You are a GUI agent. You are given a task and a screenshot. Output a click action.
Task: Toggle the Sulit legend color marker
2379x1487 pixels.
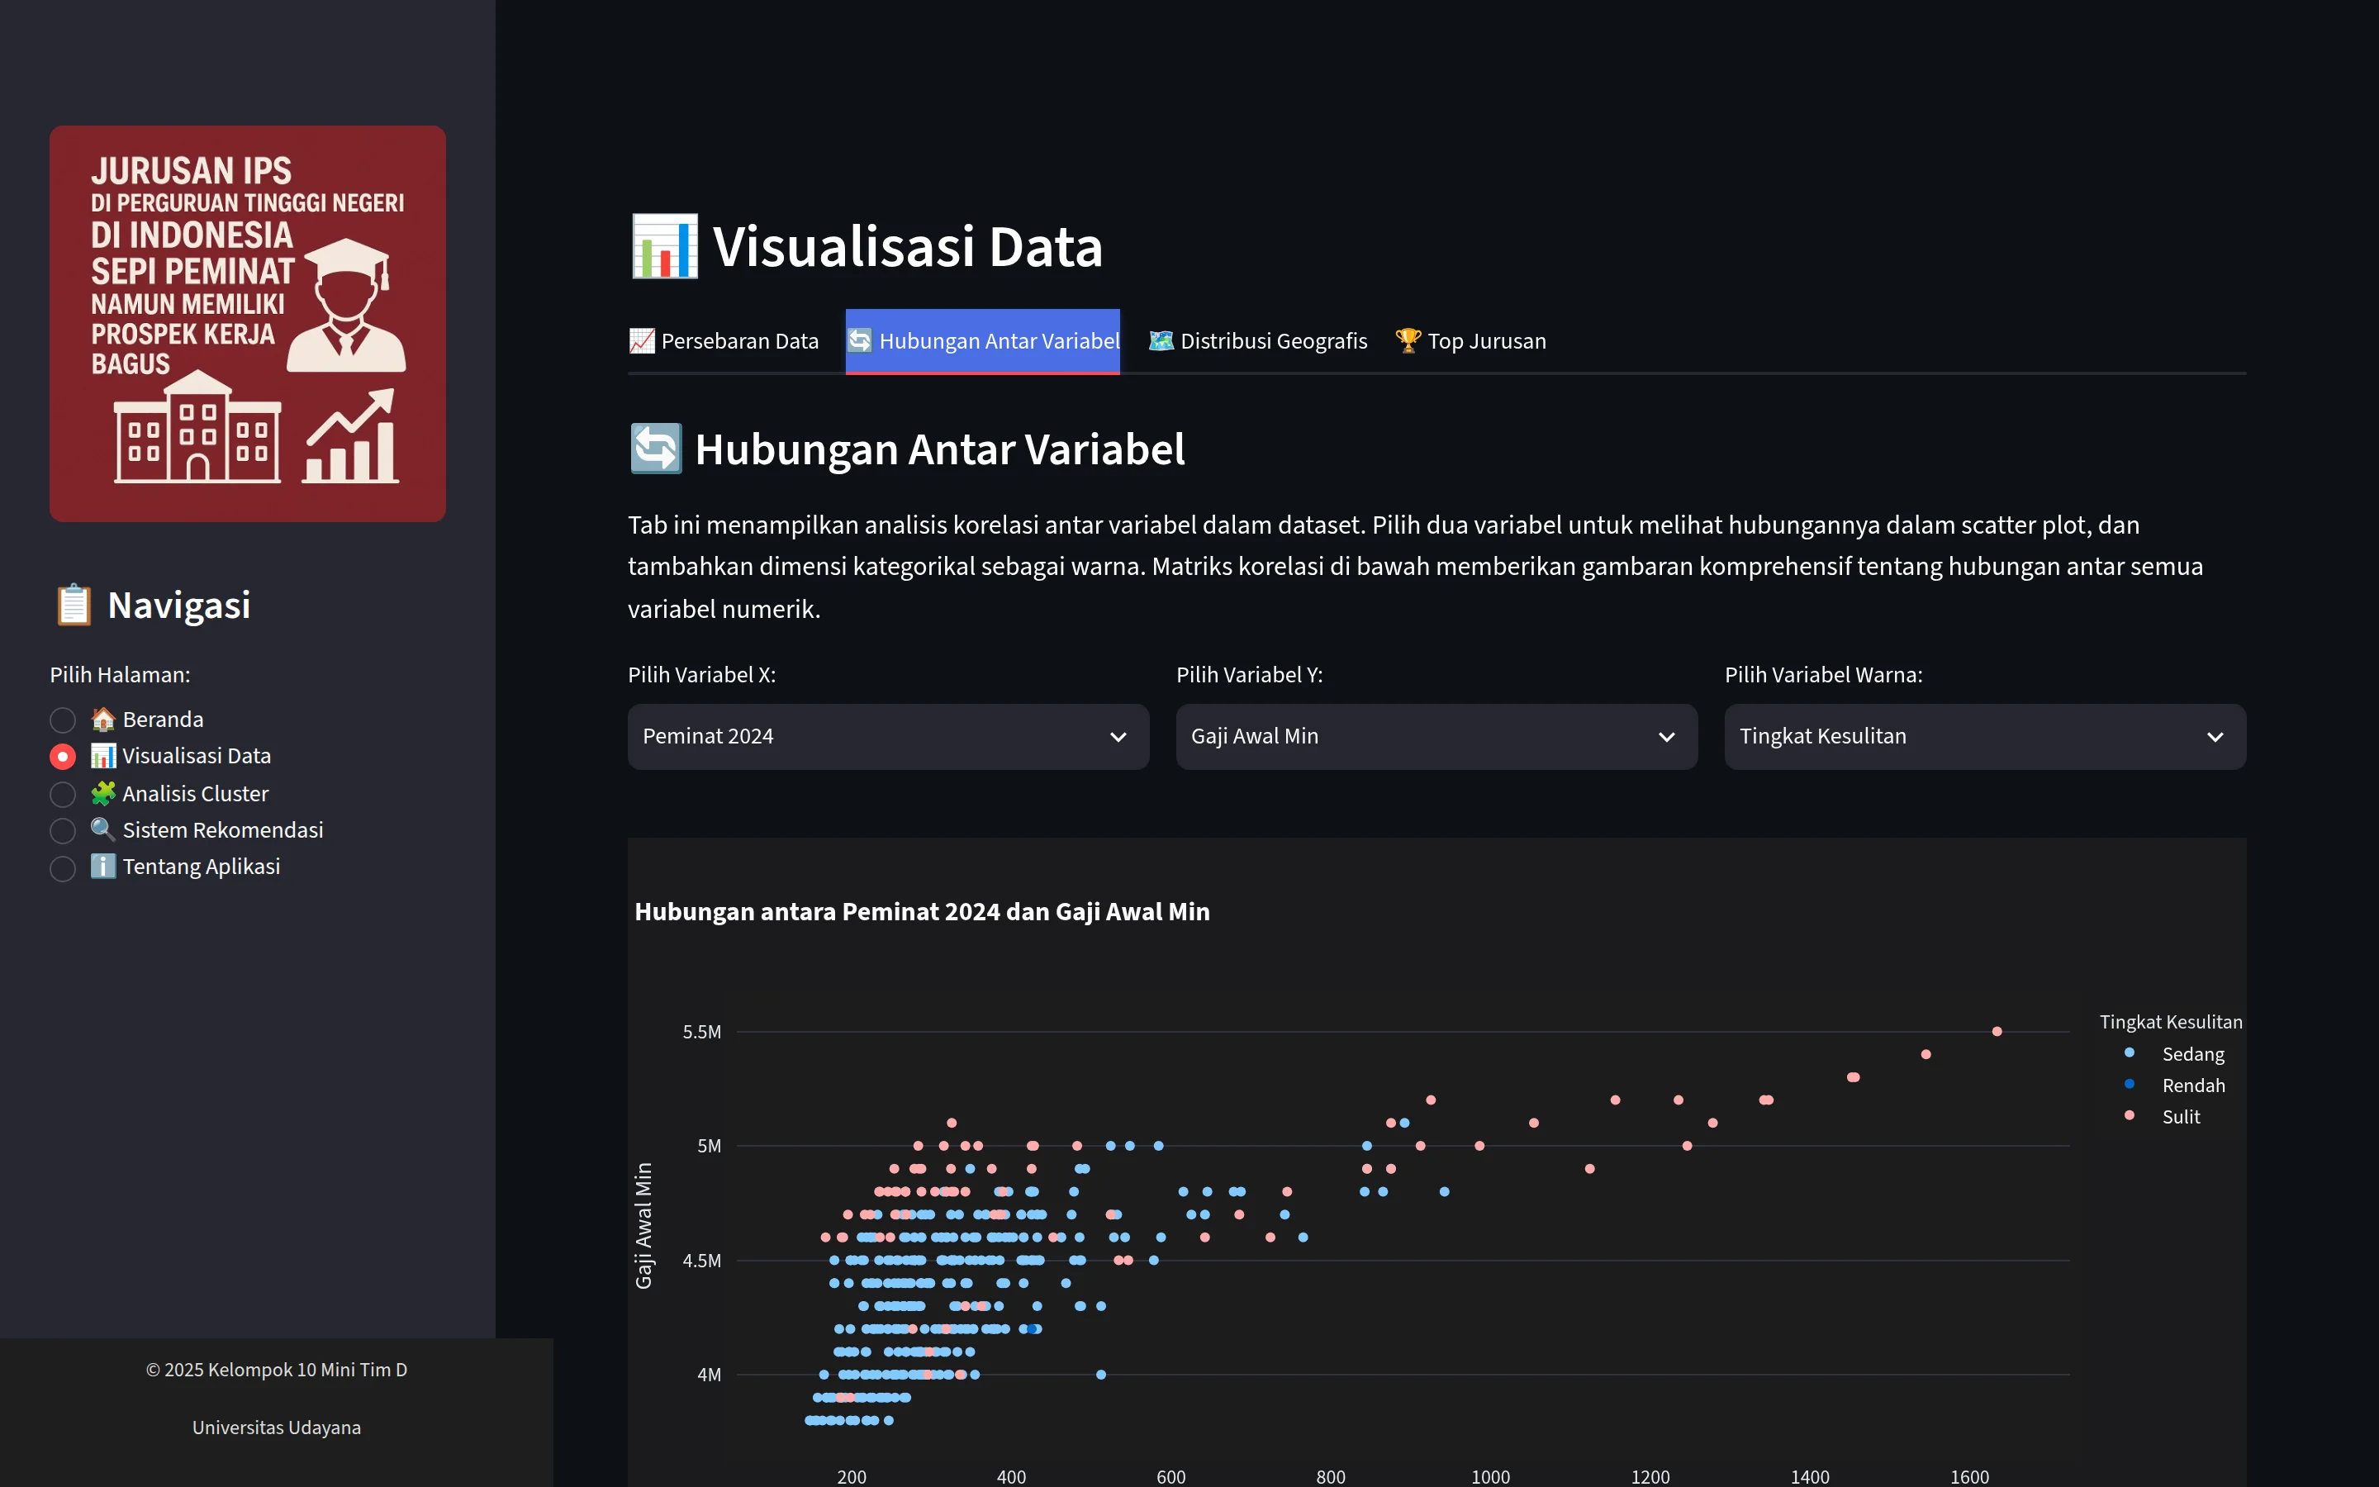pyautogui.click(x=2130, y=1115)
